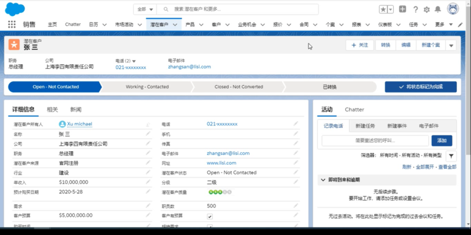471x235 pixels.
Task: Edit the 网址 field pencil icon
Action: click(296, 162)
